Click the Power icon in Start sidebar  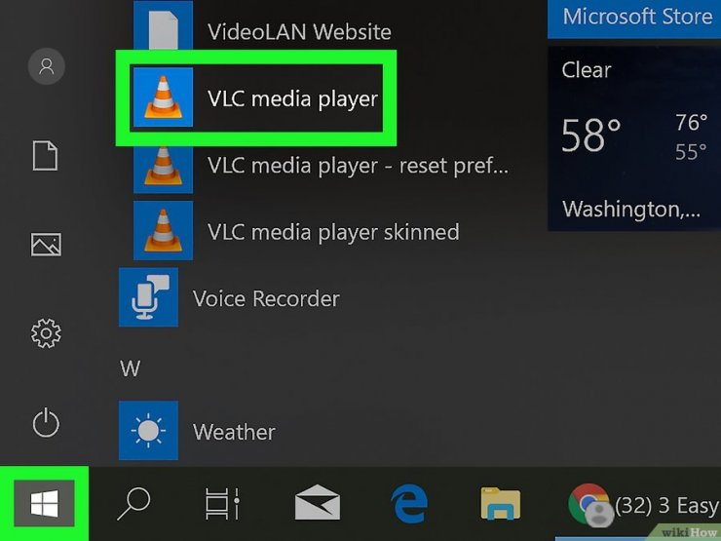point(46,422)
